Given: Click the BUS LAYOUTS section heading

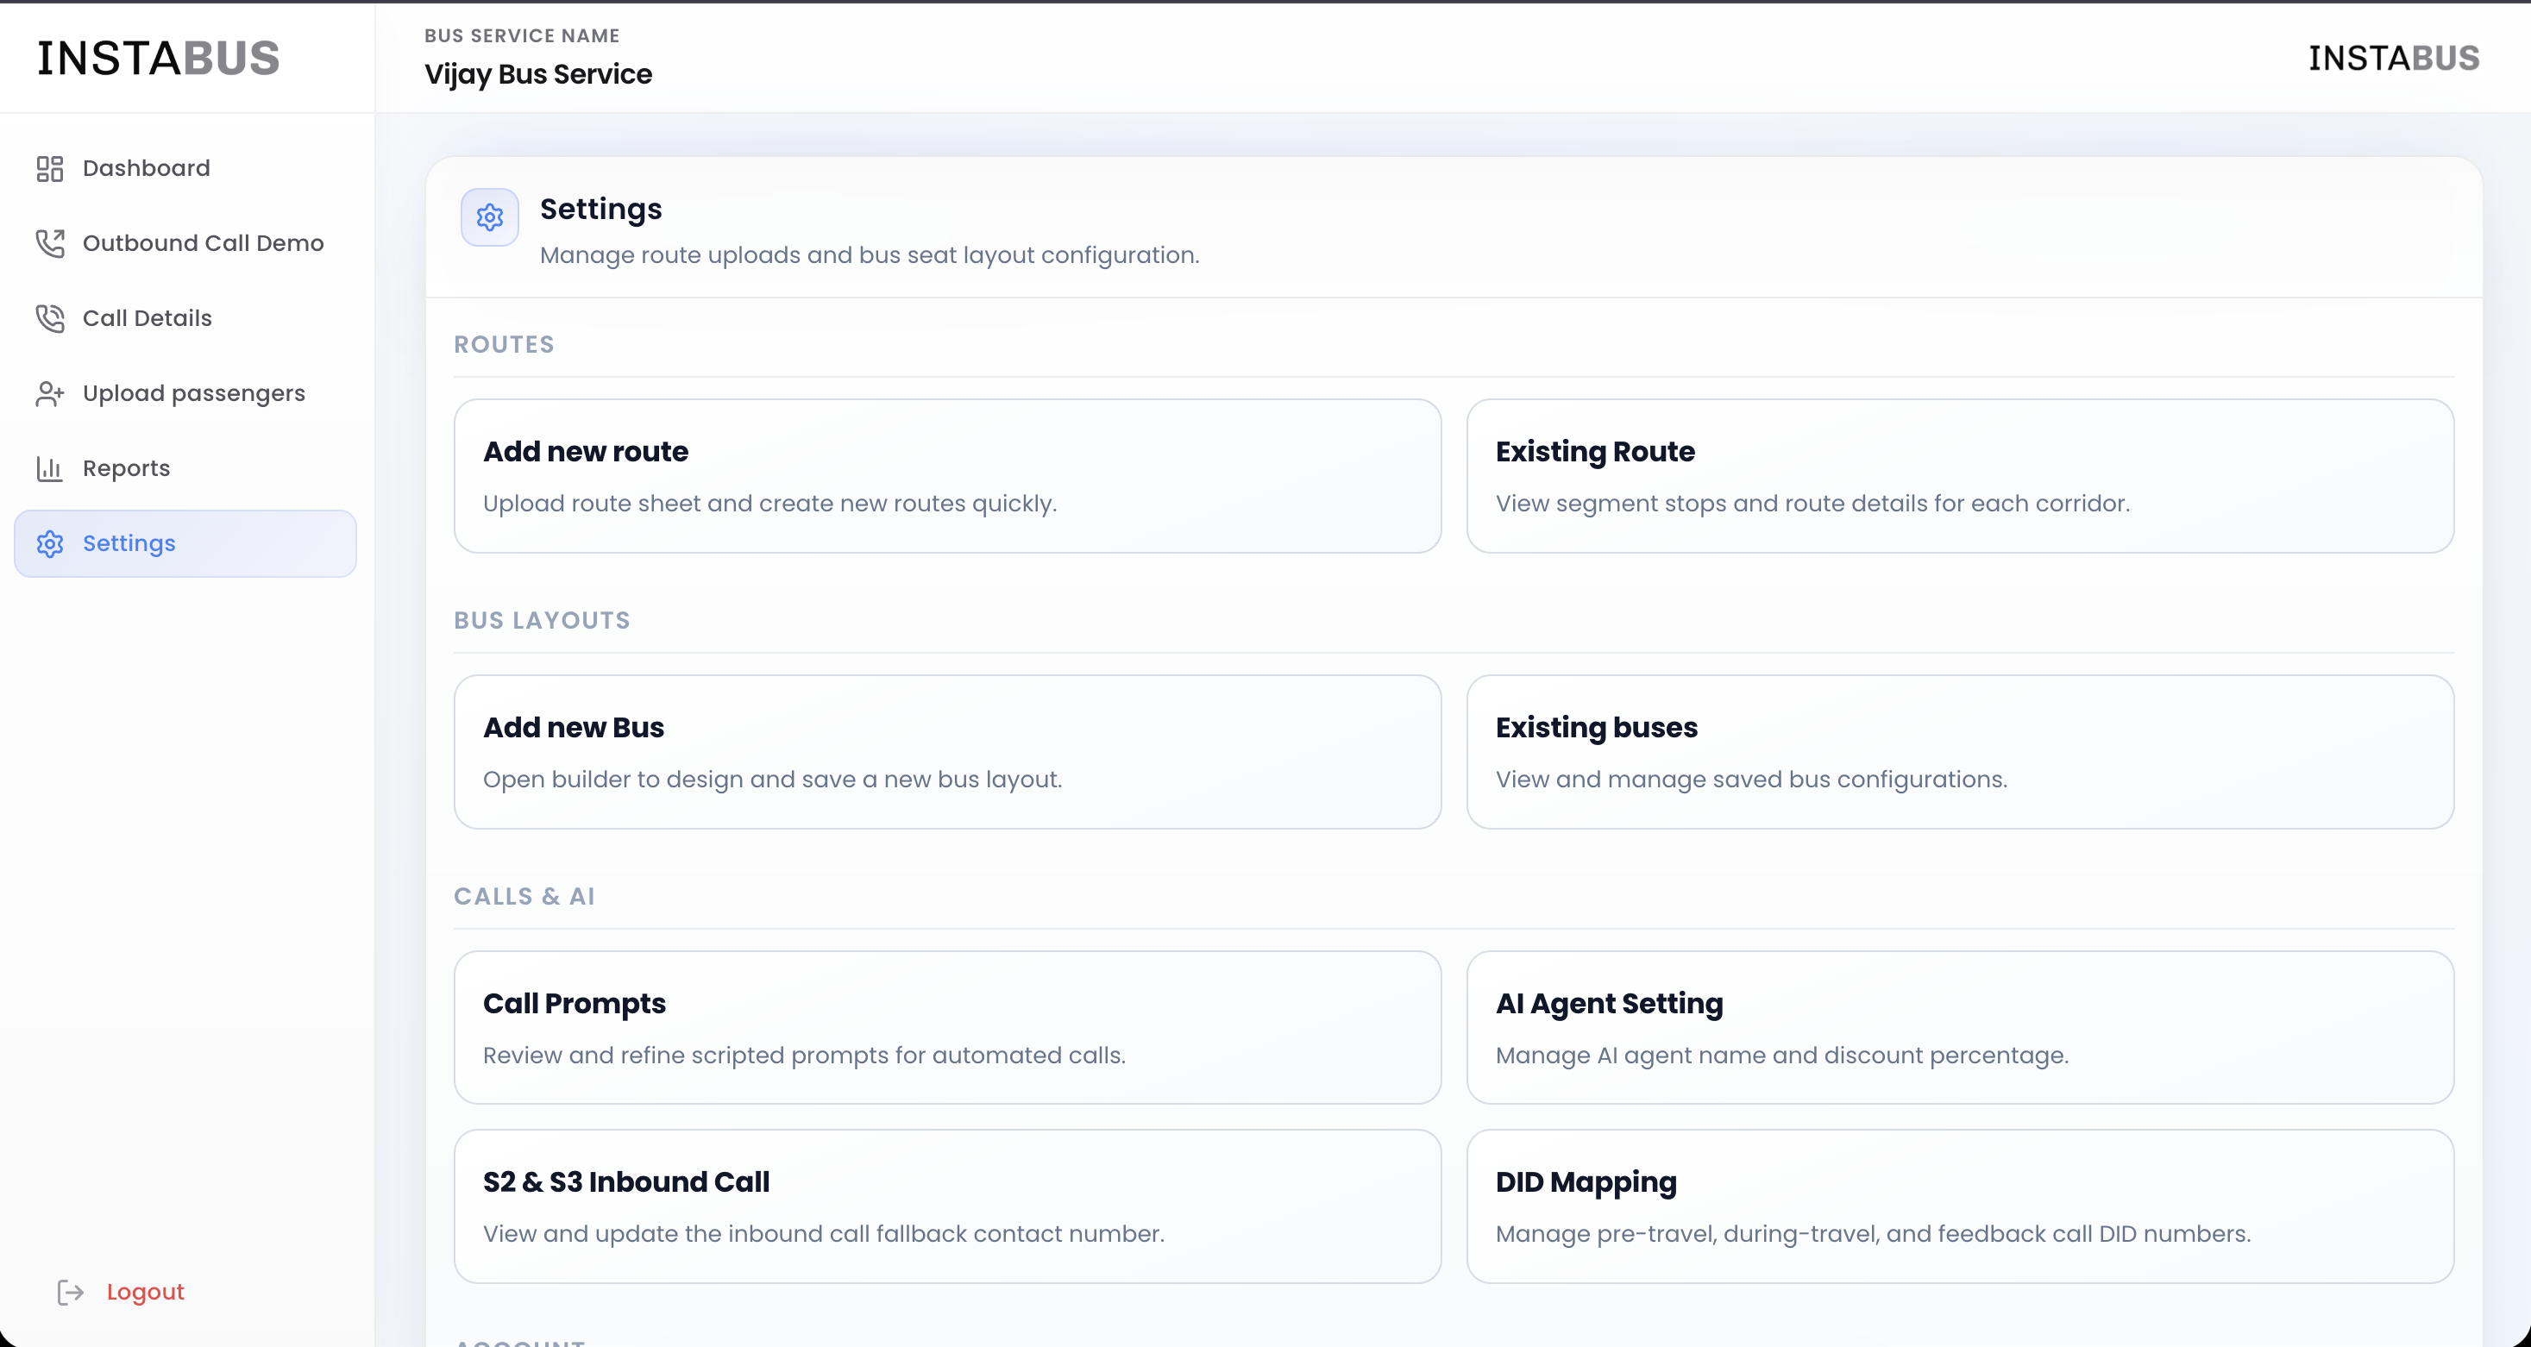Looking at the screenshot, I should pos(542,621).
